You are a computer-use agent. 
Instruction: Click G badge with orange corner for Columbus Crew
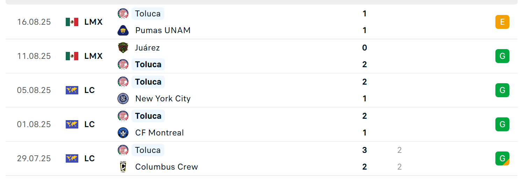(502, 158)
